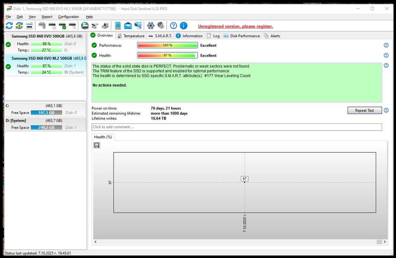Viewport: 396px width, 258px height.
Task: Click the "76 days, 21 hours" power on value
Action: pyautogui.click(x=166, y=108)
